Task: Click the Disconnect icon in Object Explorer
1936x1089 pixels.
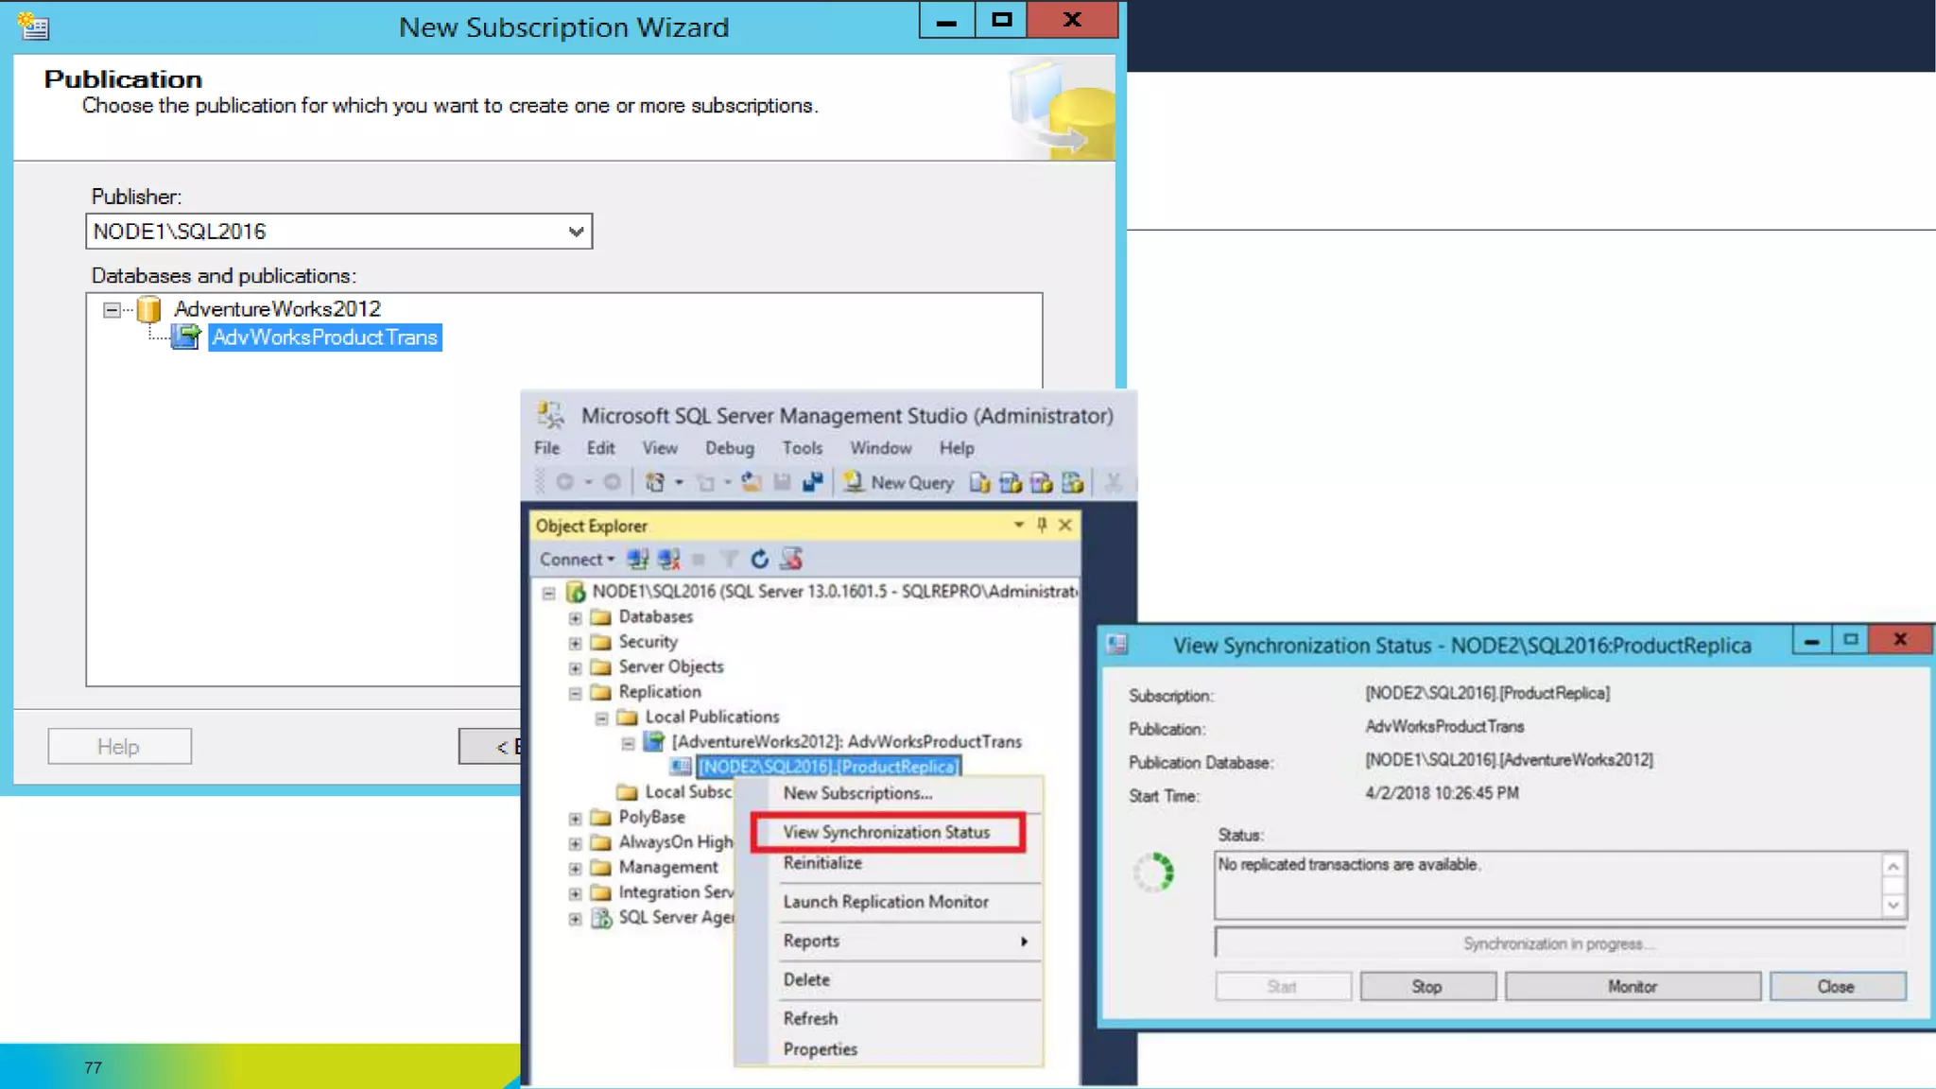Action: click(668, 559)
